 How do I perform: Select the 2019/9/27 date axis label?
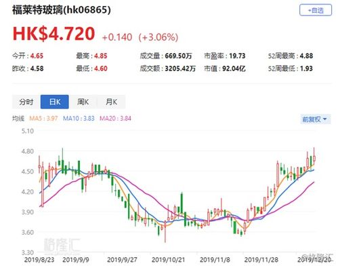coord(122,259)
